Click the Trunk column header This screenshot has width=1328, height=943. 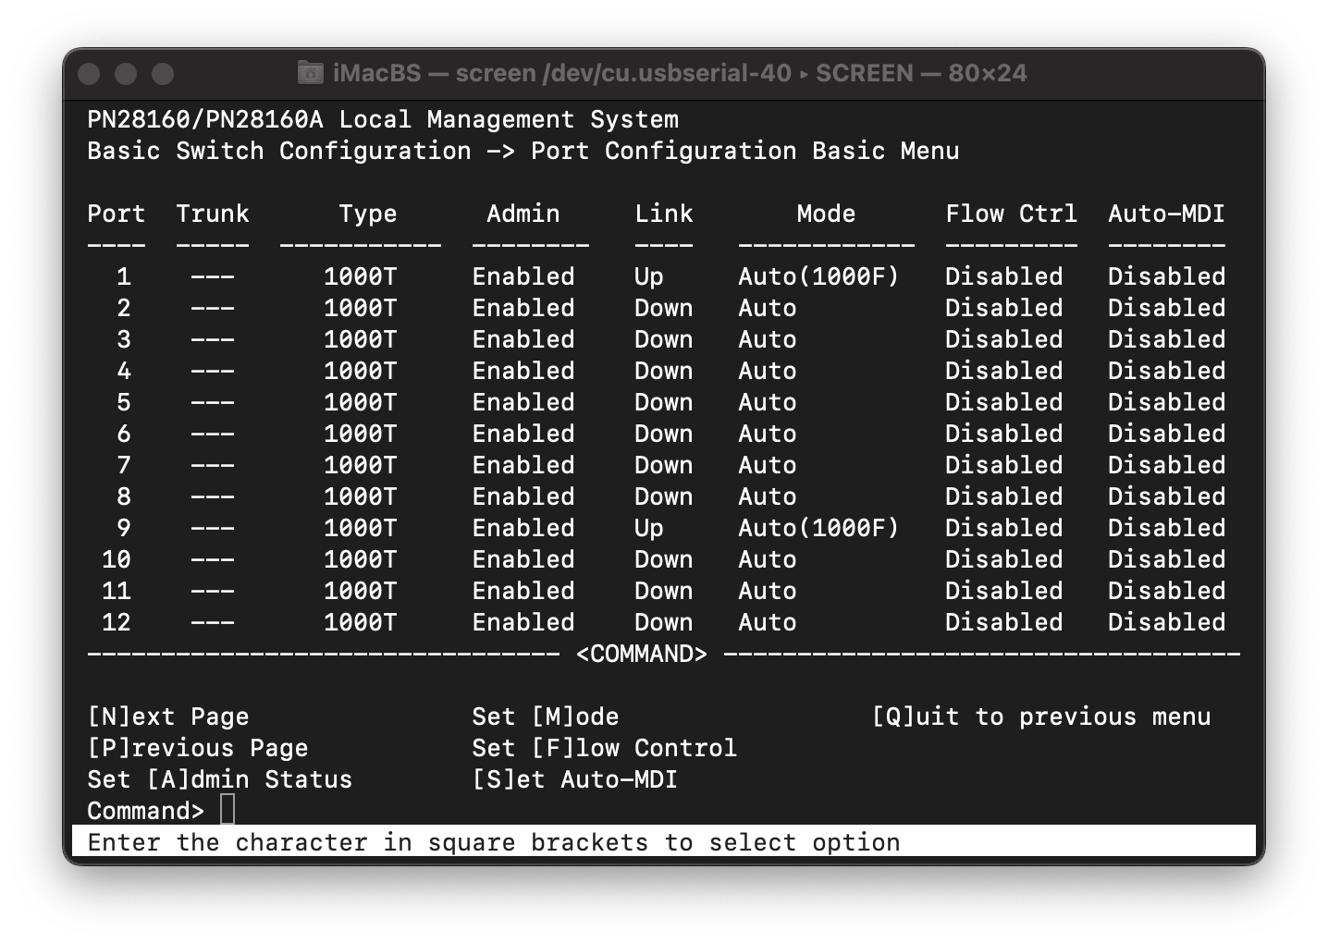[213, 214]
